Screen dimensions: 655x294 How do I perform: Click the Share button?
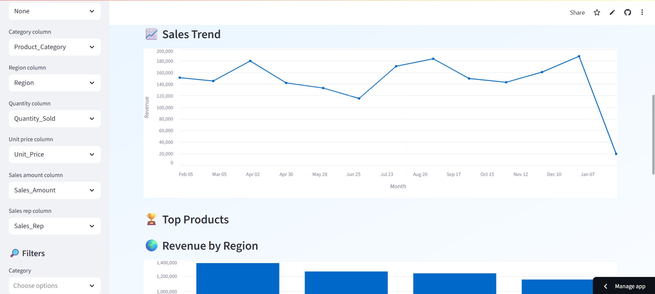577,13
